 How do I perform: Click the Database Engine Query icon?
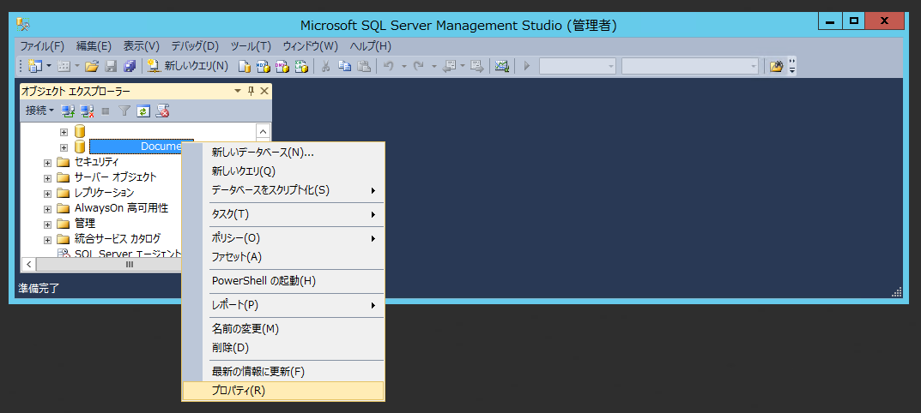pos(244,66)
